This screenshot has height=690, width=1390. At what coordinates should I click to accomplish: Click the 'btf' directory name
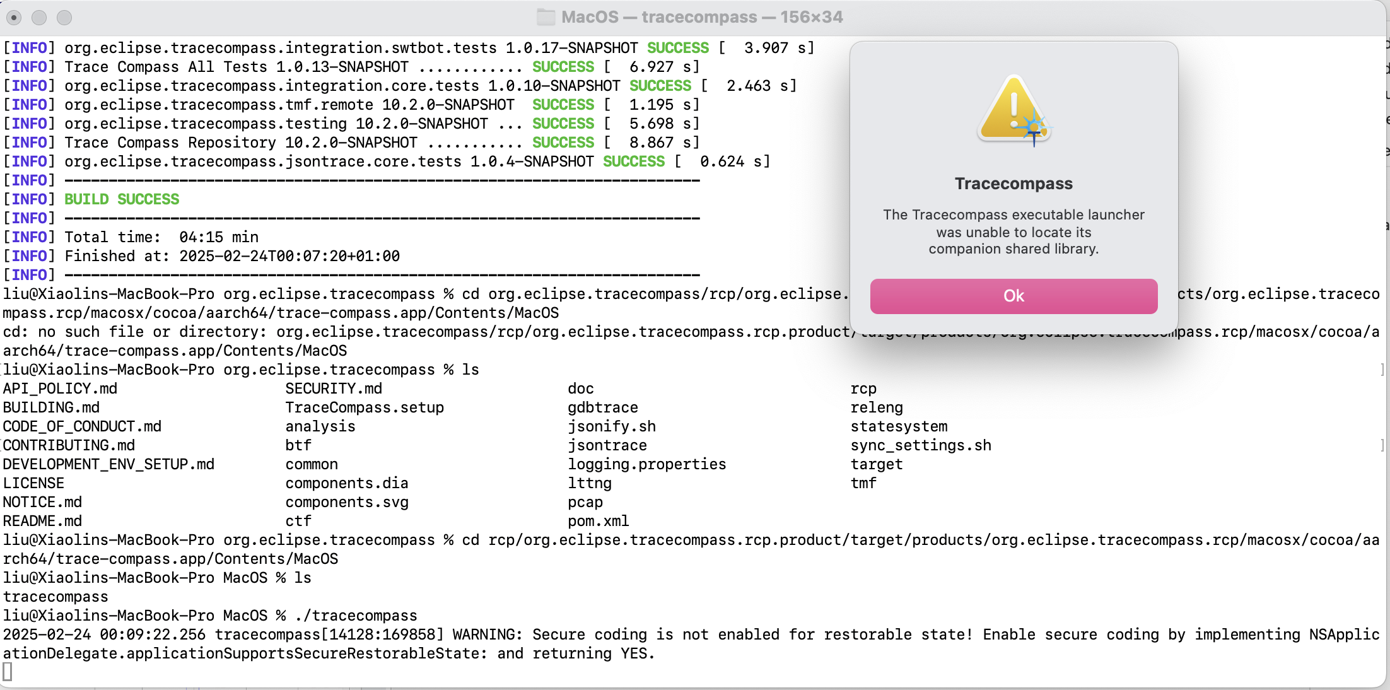coord(298,445)
